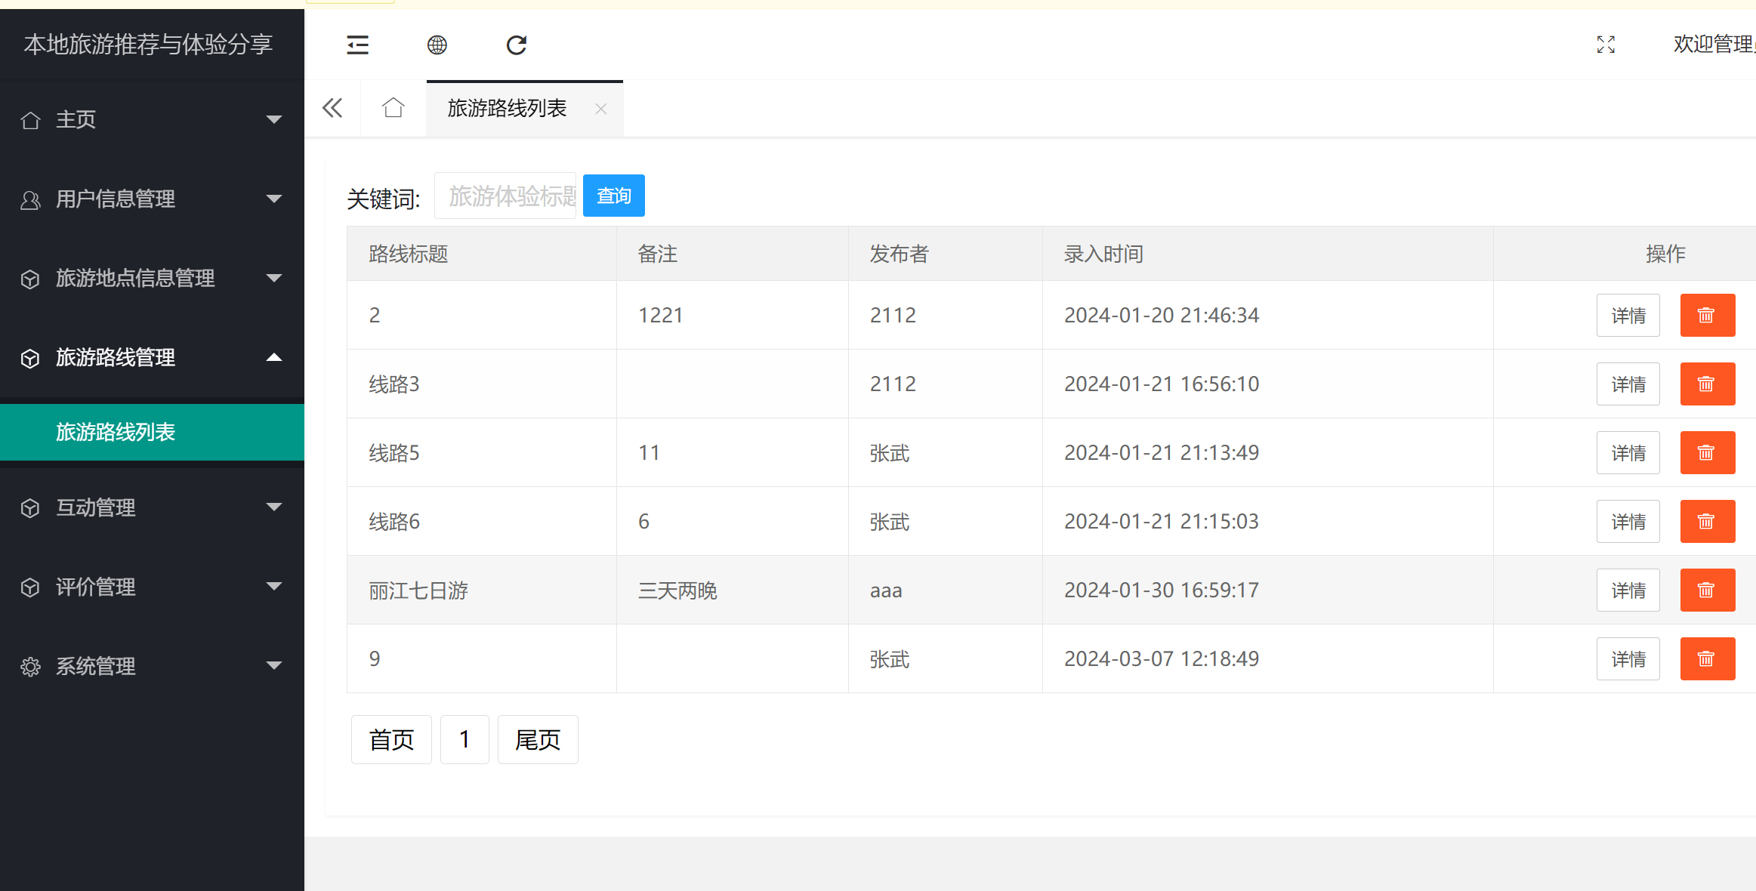1756x891 pixels.
Task: Go to the 尾页 last page
Action: (538, 740)
